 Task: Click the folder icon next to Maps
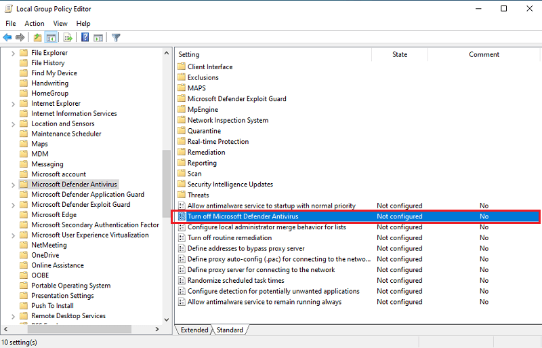(x=24, y=144)
